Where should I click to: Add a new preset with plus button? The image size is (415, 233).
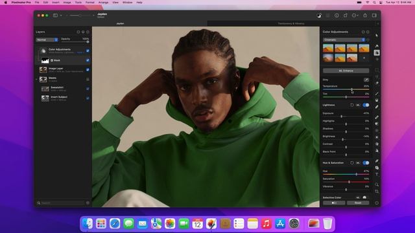pos(364,58)
